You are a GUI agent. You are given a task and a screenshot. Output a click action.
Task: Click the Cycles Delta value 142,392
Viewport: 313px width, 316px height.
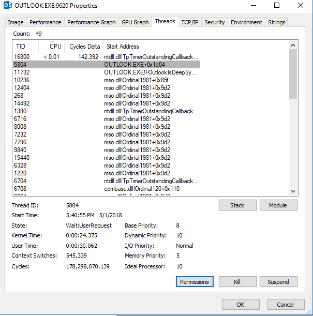tap(88, 57)
